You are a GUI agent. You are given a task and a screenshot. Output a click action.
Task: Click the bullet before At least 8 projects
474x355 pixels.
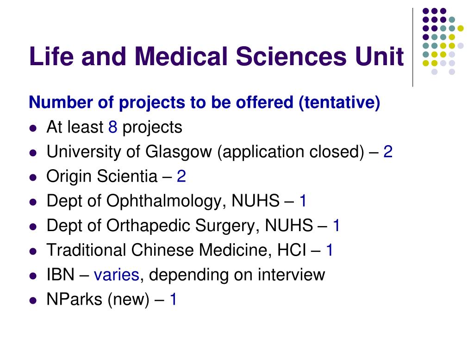click(33, 129)
